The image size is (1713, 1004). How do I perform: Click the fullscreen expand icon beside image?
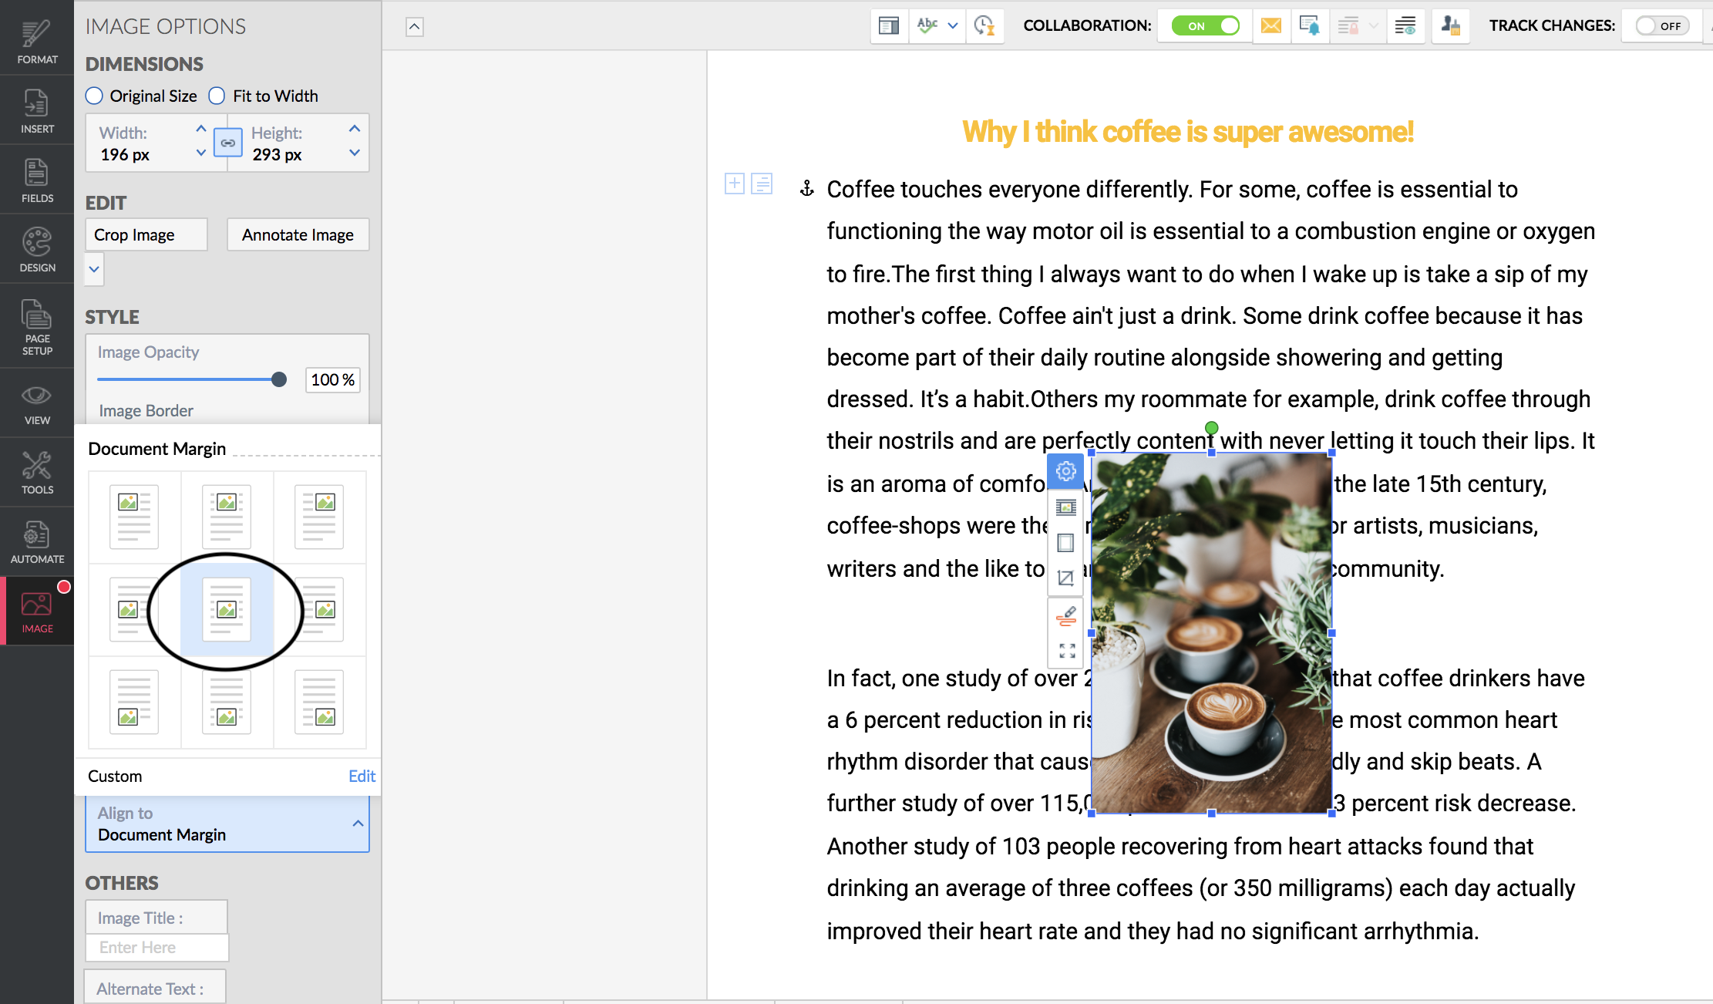click(1066, 652)
